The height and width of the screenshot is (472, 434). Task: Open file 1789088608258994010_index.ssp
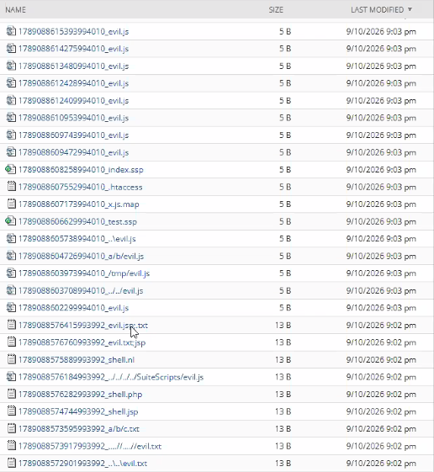point(81,169)
